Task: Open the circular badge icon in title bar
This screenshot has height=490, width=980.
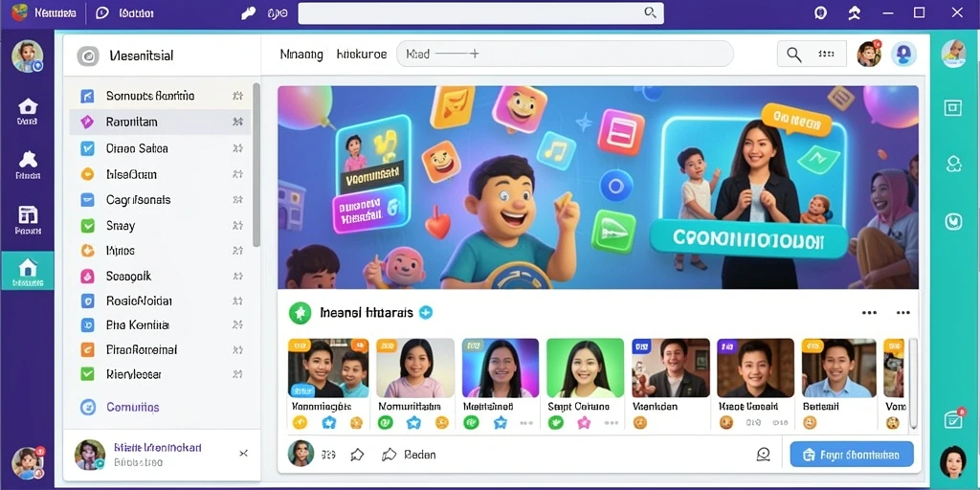Action: click(820, 13)
